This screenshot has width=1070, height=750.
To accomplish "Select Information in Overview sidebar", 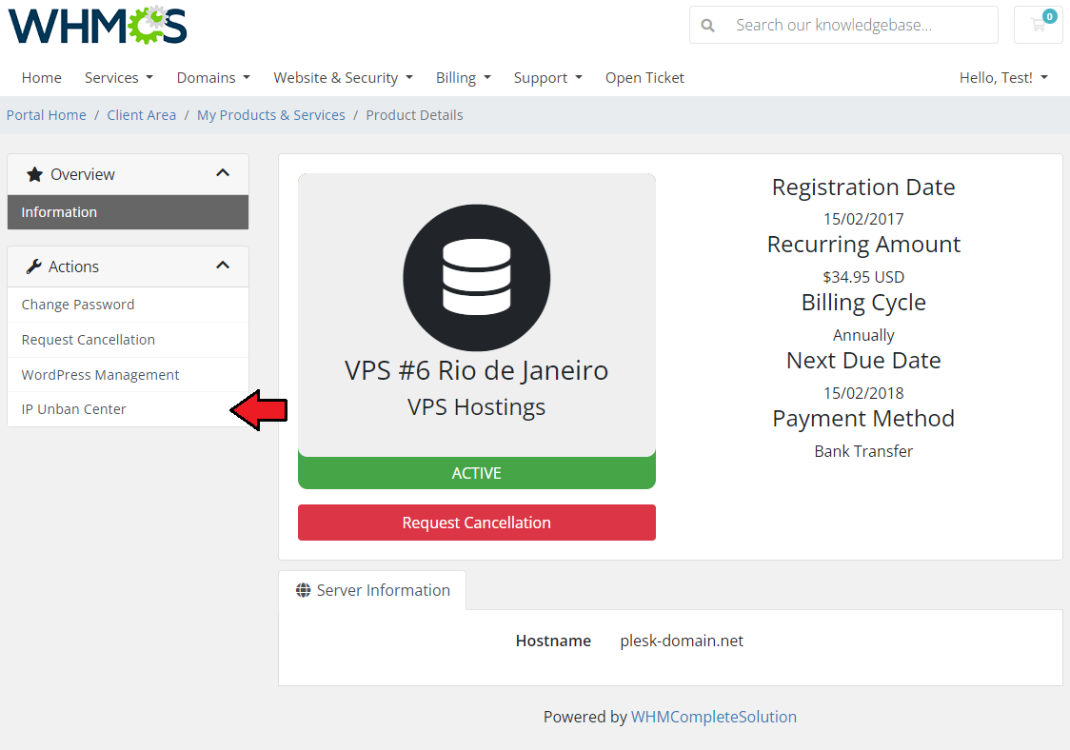I will point(128,212).
